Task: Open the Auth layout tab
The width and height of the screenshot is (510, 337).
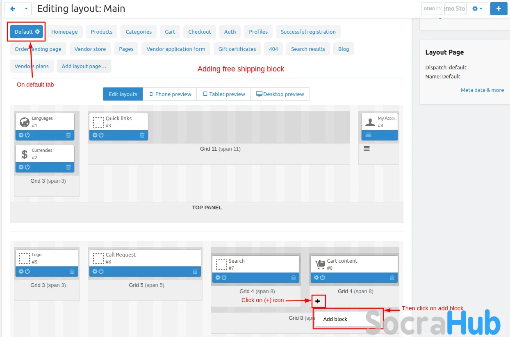Action: [230, 32]
